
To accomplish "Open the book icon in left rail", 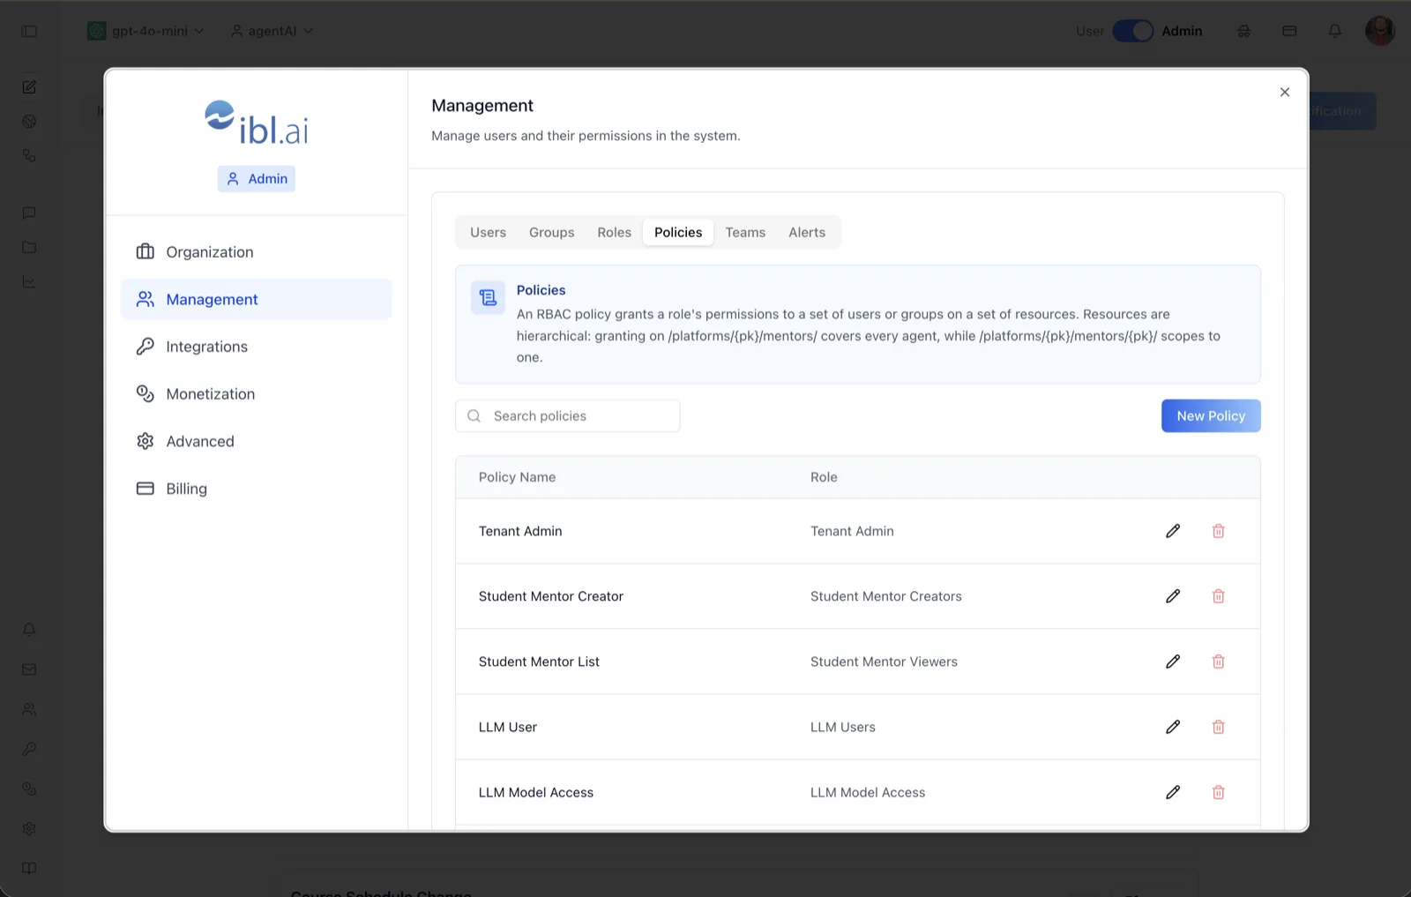I will tap(29, 869).
